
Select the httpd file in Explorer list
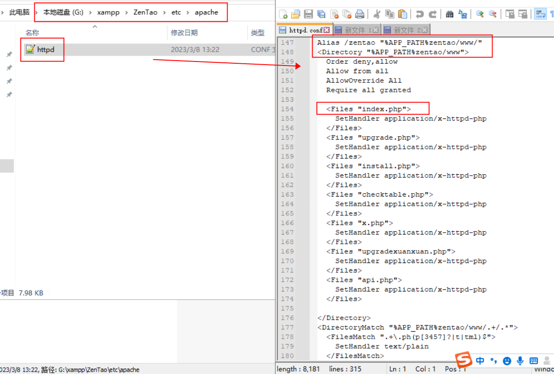45,49
